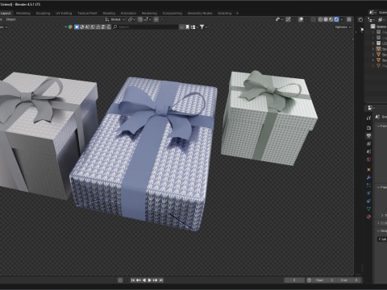This screenshot has width=387, height=290.
Task: Switch to the Modeling workspace tab
Action: pyautogui.click(x=23, y=13)
